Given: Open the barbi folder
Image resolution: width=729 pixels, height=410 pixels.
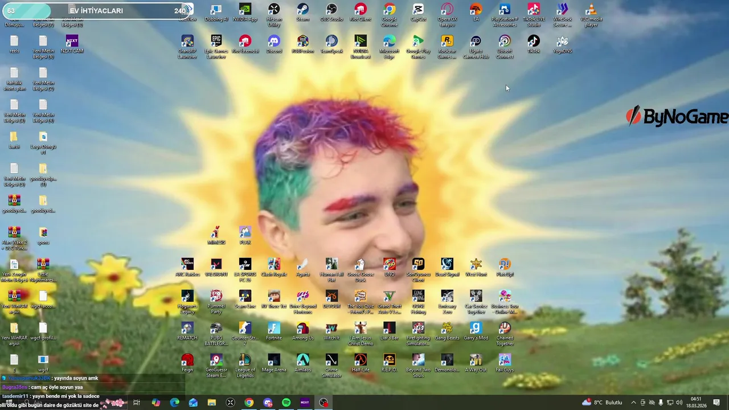Looking at the screenshot, I should [x=14, y=140].
